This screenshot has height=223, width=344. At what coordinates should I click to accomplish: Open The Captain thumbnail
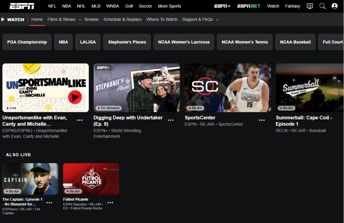point(30,179)
